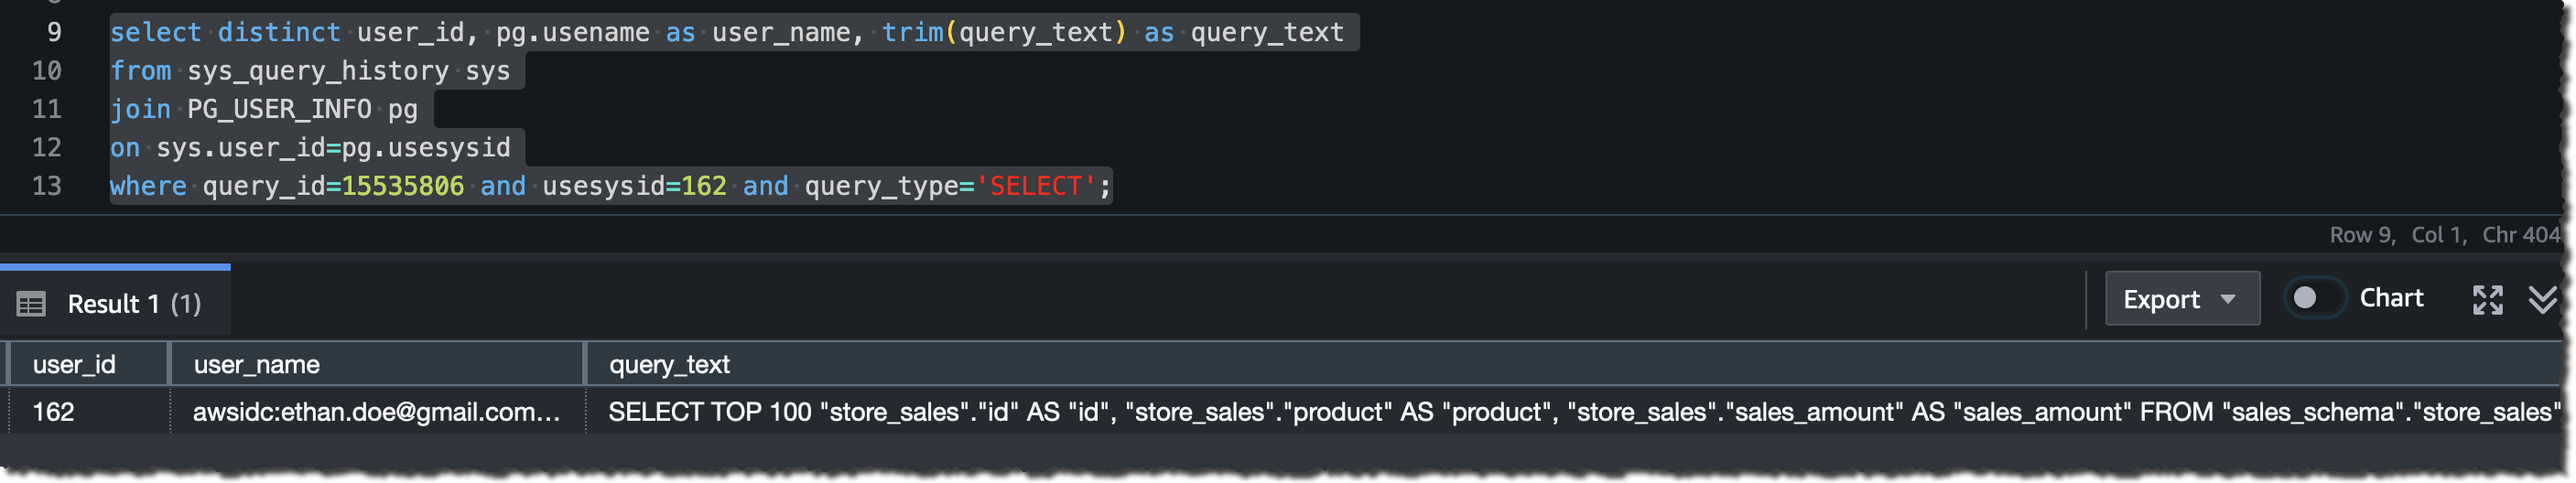This screenshot has width=2576, height=483.
Task: Click the cell with user_id 162
Action: coord(89,411)
